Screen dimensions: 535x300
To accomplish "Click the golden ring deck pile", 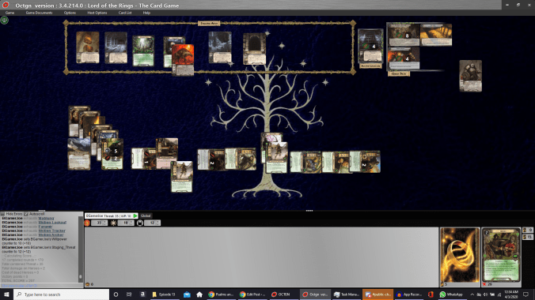I will coord(460,255).
